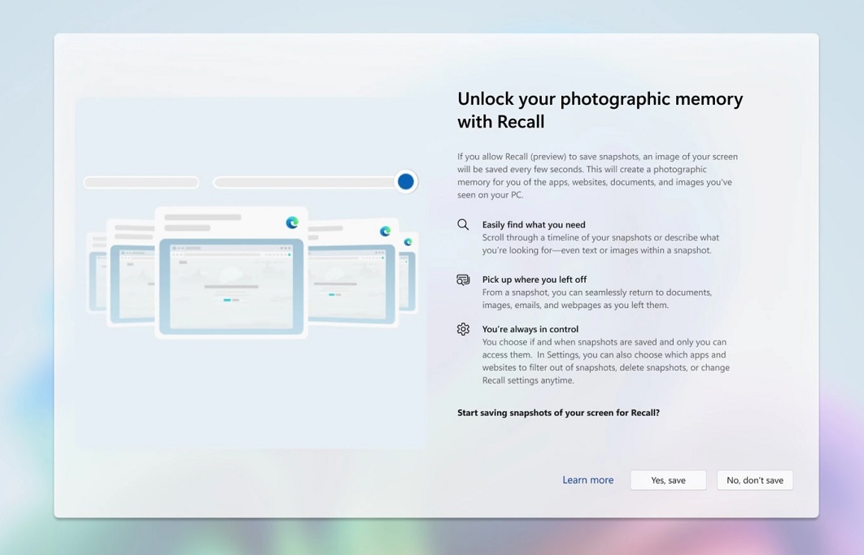
Task: Click the 'Pick up where you left off' heading
Action: tap(534, 280)
